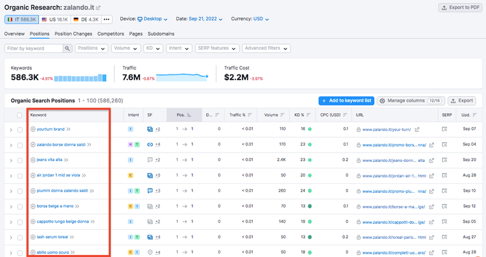This screenshot has height=257, width=486.
Task: Click review SERP feature icon in jeans vita alta row
Action: (x=150, y=160)
